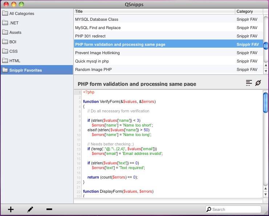Select PHP form validation and processing row
Screen dimensions: 269x216
point(168,44)
